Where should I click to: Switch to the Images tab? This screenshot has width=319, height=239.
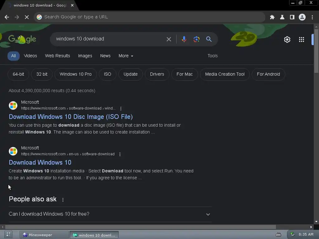pos(85,56)
